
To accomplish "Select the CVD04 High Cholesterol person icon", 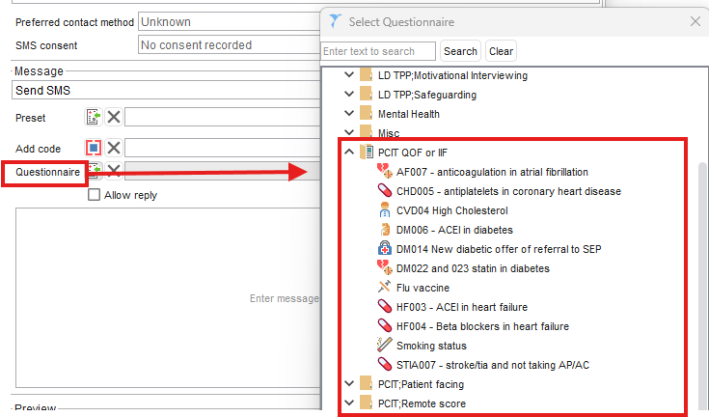I will click(x=385, y=210).
